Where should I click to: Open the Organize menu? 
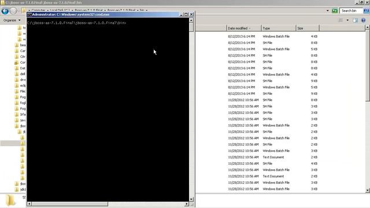click(x=12, y=20)
